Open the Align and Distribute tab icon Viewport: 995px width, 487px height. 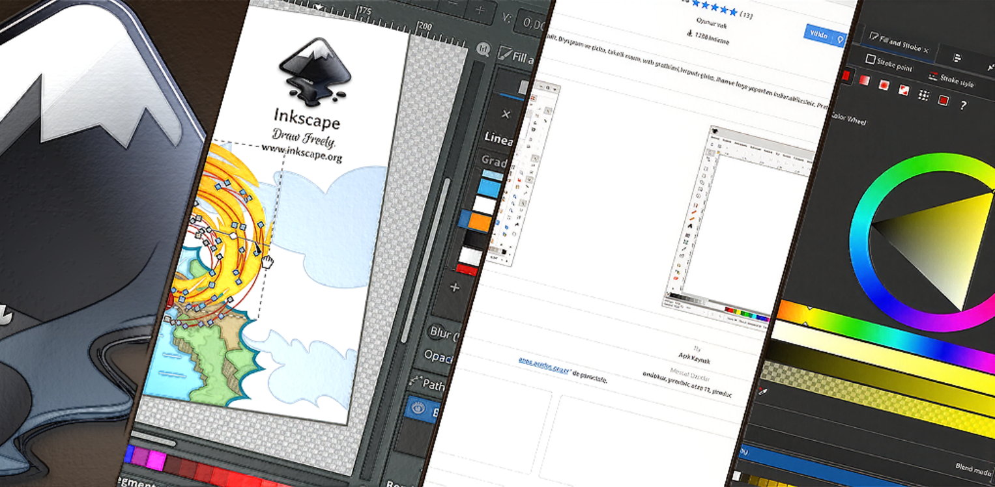(957, 59)
